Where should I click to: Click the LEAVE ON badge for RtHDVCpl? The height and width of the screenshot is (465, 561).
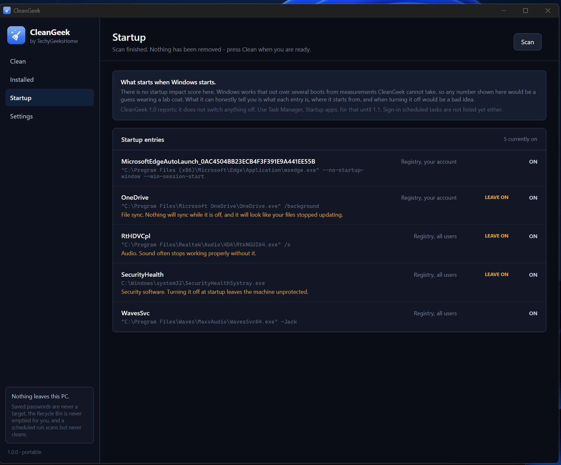pos(497,236)
